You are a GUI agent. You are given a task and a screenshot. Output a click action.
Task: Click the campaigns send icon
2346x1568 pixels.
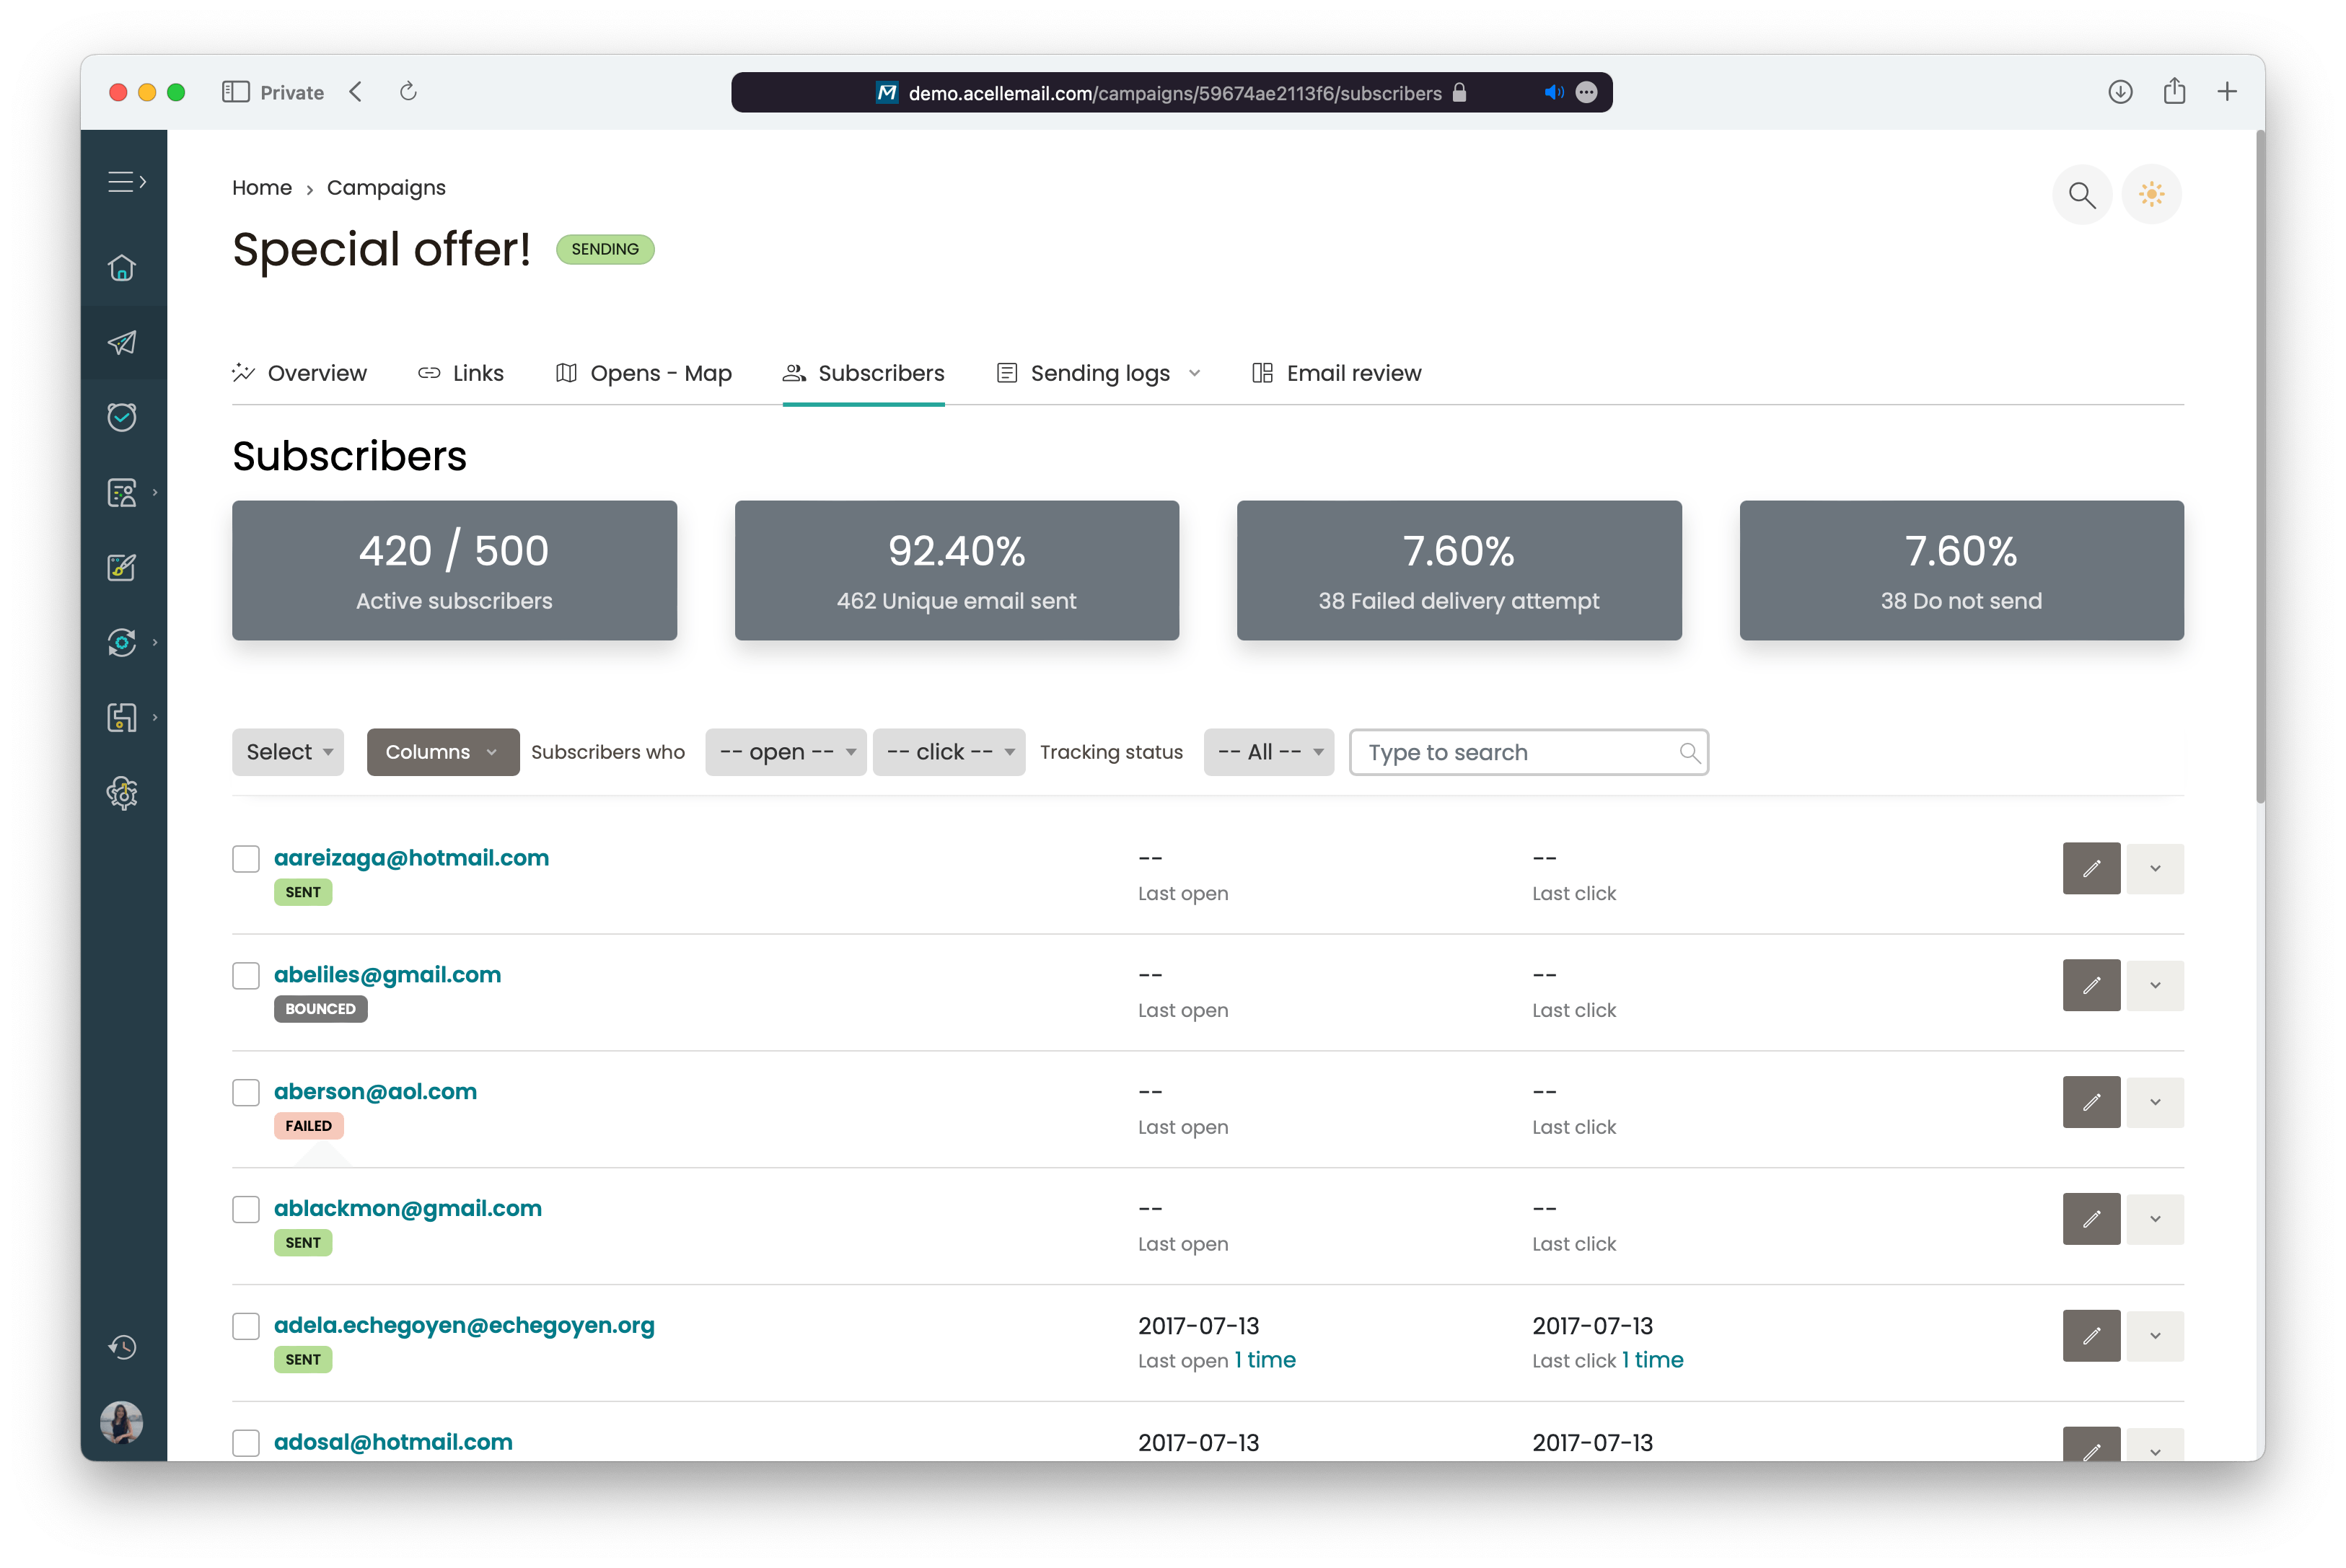click(x=123, y=341)
